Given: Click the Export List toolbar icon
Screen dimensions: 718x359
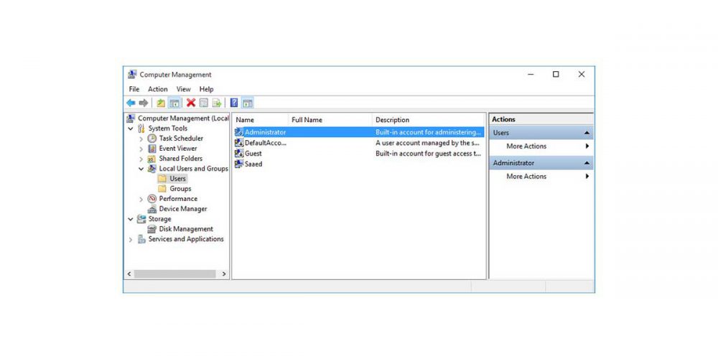Looking at the screenshot, I should [x=216, y=103].
